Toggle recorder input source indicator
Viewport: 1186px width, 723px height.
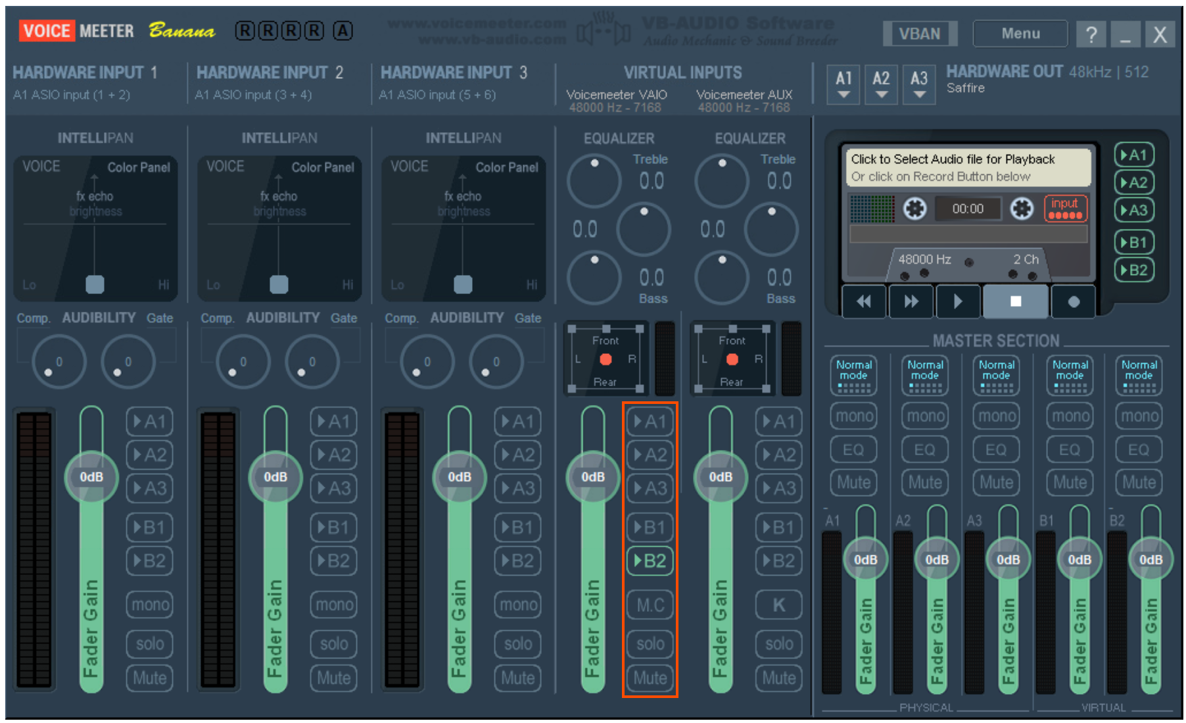click(1065, 209)
